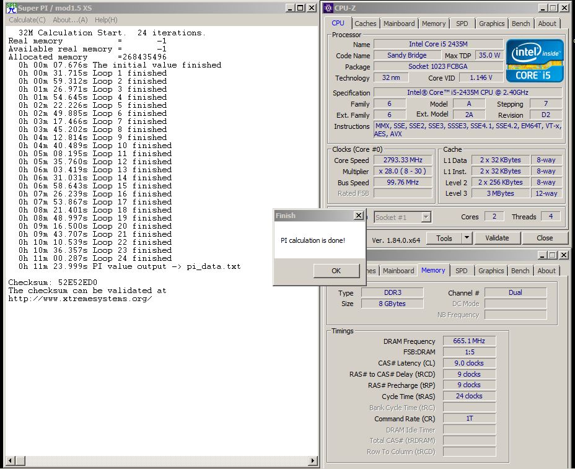Click the http://www.xtremesystems.org/ text
575x469 pixels.
[81, 299]
